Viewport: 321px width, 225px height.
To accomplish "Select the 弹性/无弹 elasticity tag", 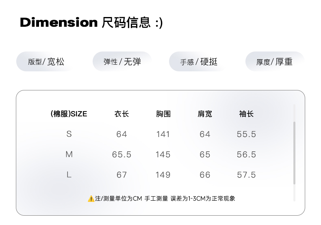I will click(122, 62).
